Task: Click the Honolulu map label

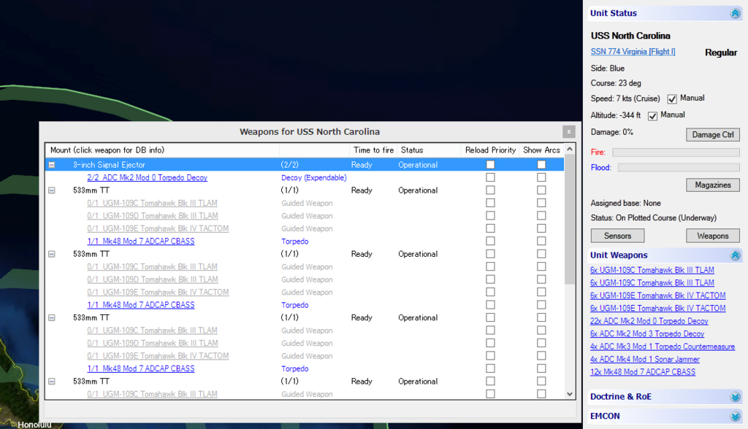Action: [x=34, y=425]
